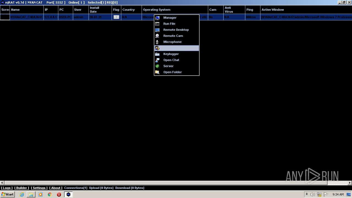Open the [ Settings ] link
This screenshot has height=198, width=352.
39,188
